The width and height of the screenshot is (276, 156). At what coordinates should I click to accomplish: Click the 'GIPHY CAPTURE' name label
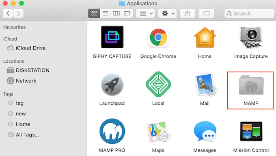(112, 56)
